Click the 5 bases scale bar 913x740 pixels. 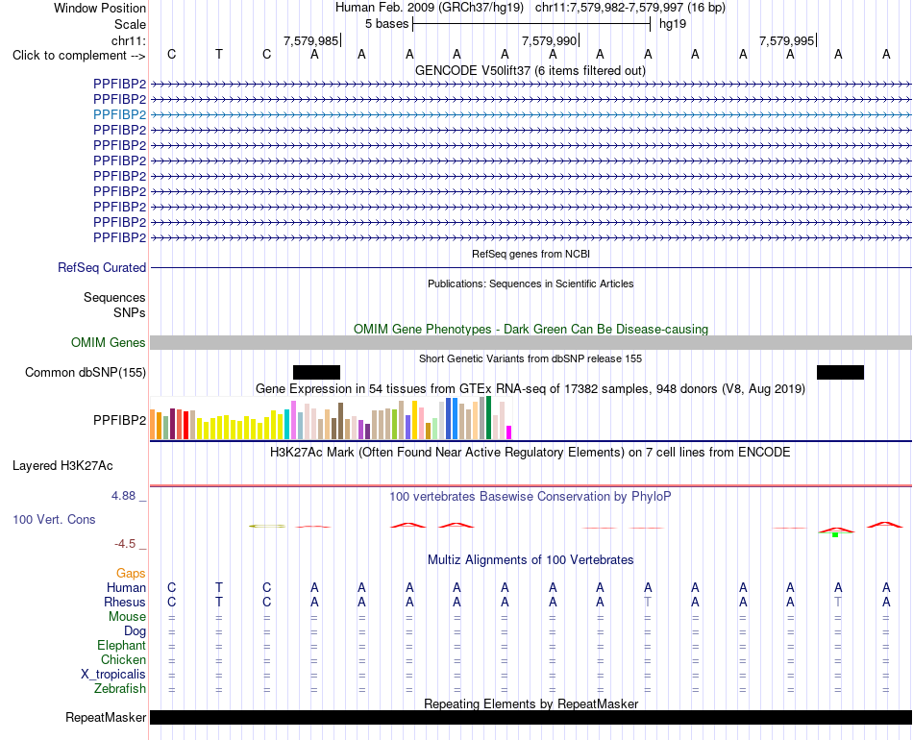pyautogui.click(x=531, y=24)
